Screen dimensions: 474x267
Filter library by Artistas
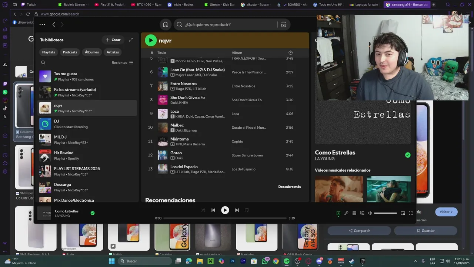(x=113, y=52)
